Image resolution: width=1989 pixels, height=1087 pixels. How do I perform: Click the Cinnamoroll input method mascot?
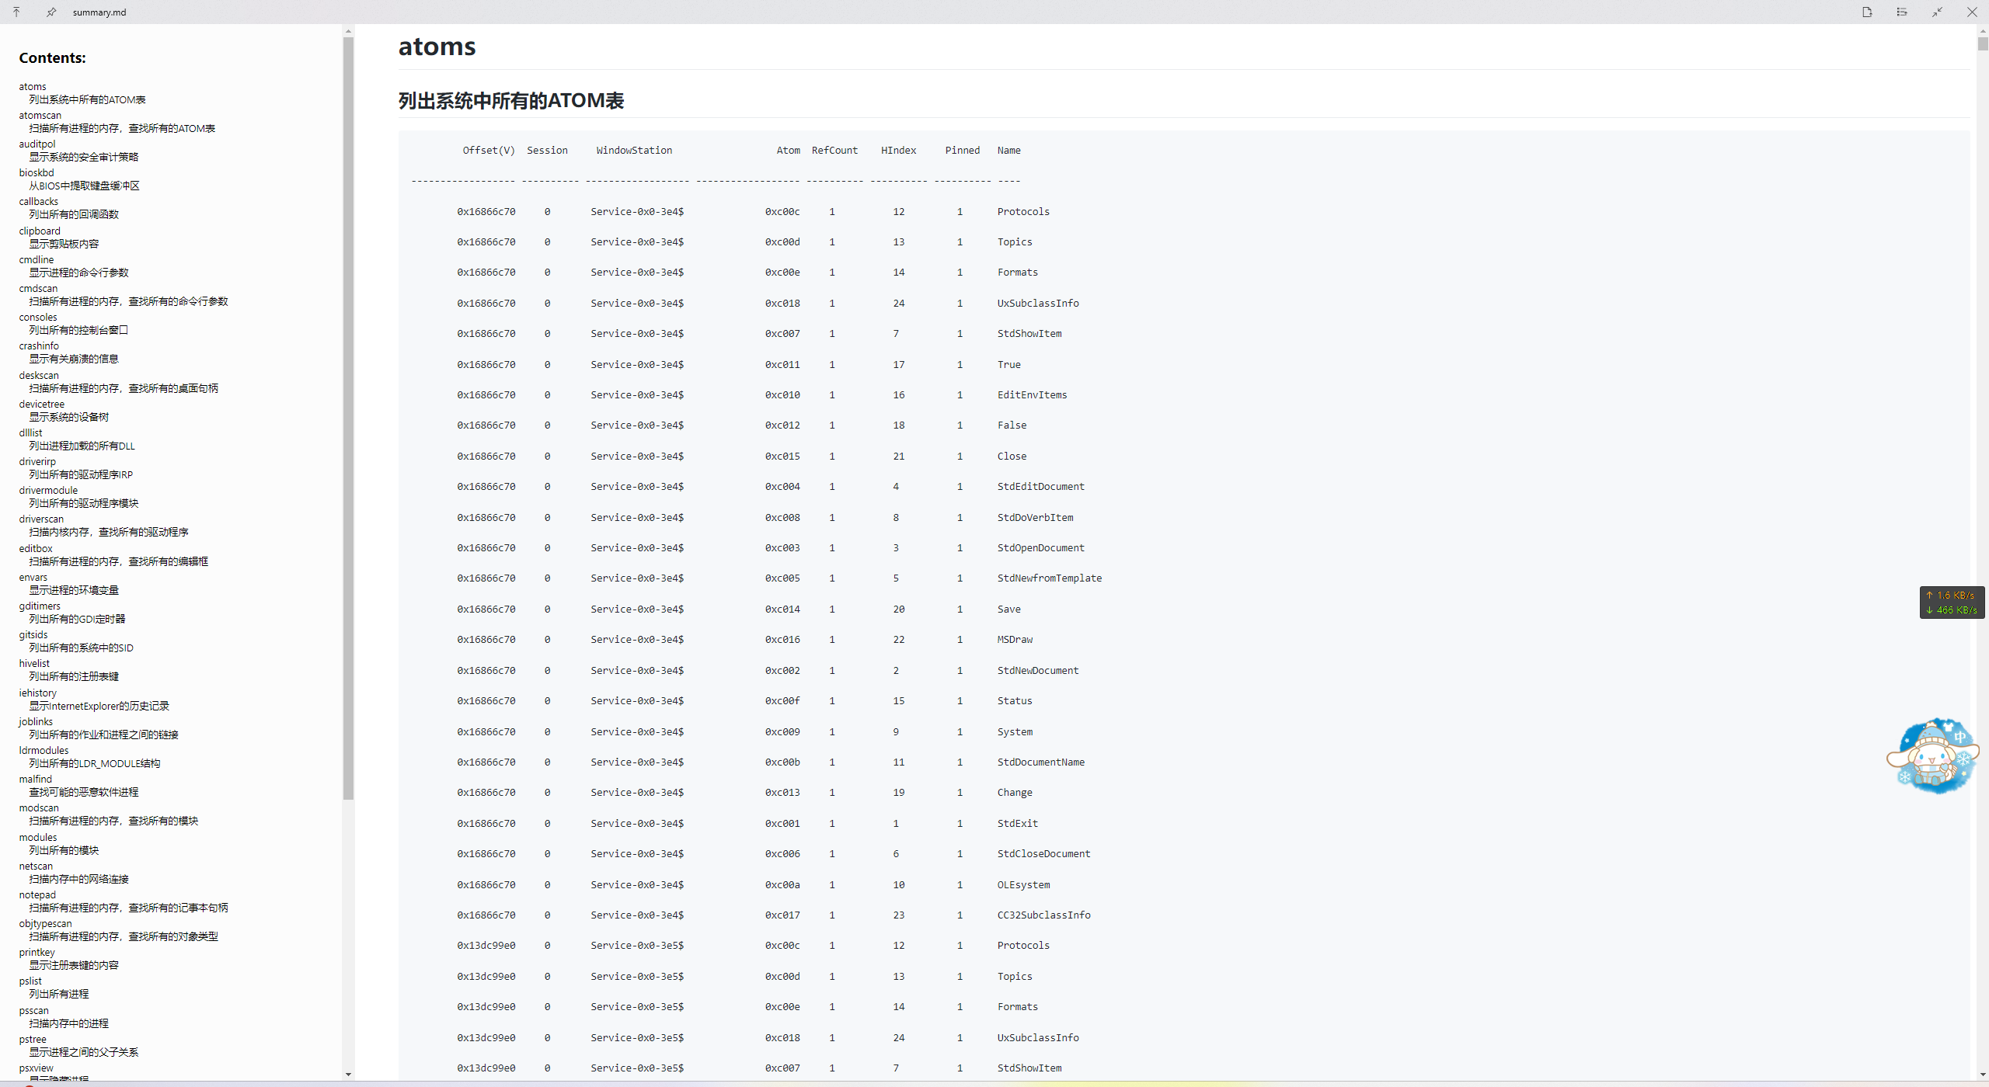click(x=1933, y=756)
